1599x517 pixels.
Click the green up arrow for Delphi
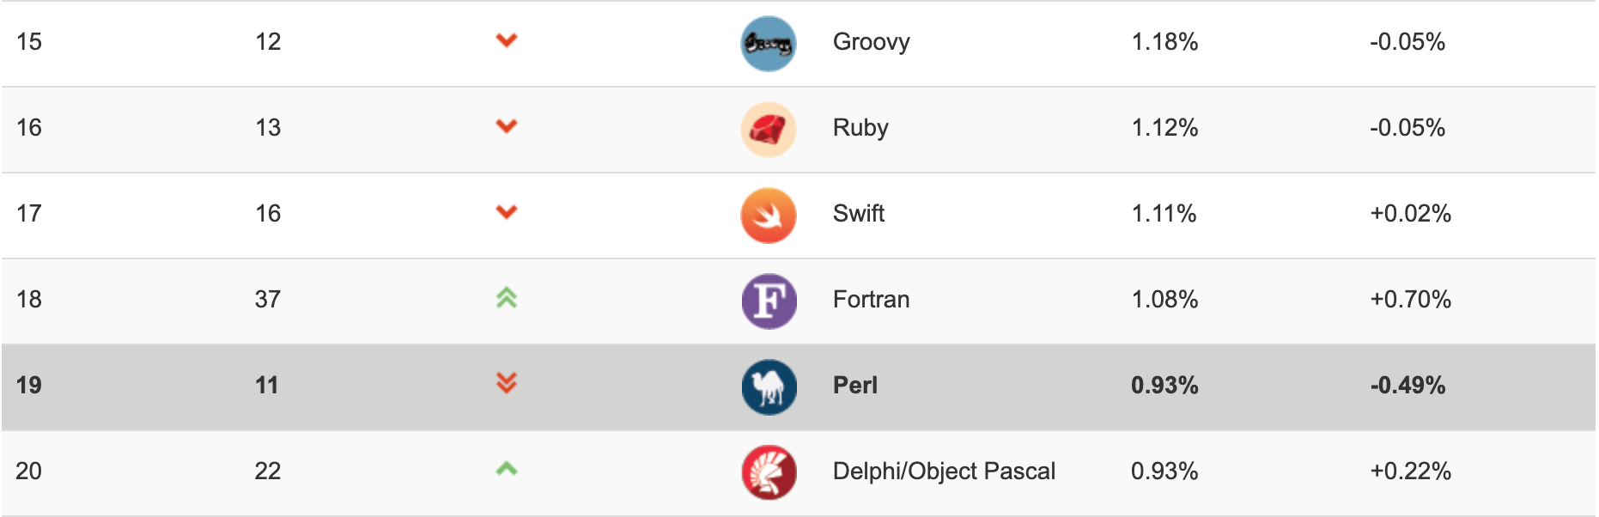tap(507, 469)
